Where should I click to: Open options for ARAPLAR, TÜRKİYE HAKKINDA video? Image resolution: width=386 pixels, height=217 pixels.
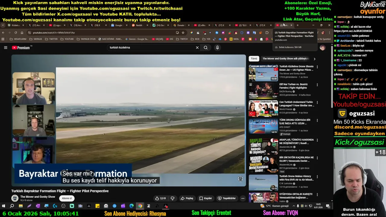[x=317, y=140]
